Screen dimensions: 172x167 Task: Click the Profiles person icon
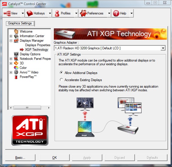[57, 13]
